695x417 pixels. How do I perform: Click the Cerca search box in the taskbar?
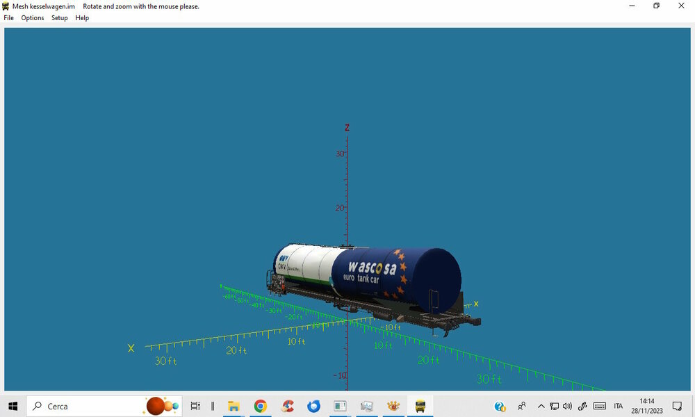pyautogui.click(x=104, y=406)
